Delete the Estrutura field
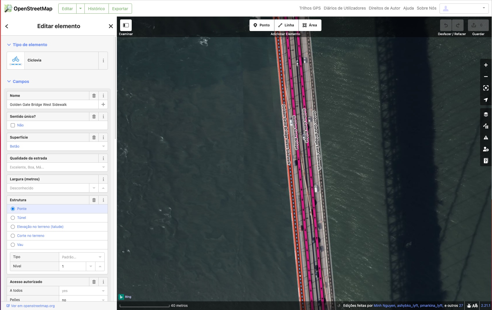This screenshot has height=310, width=492. click(94, 200)
